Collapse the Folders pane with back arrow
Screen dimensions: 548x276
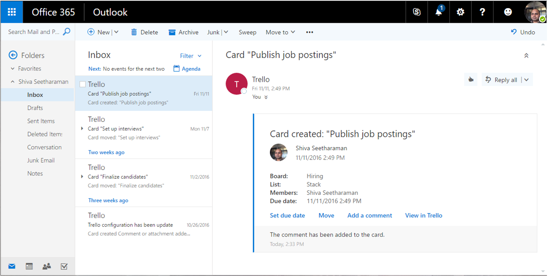tap(13, 55)
